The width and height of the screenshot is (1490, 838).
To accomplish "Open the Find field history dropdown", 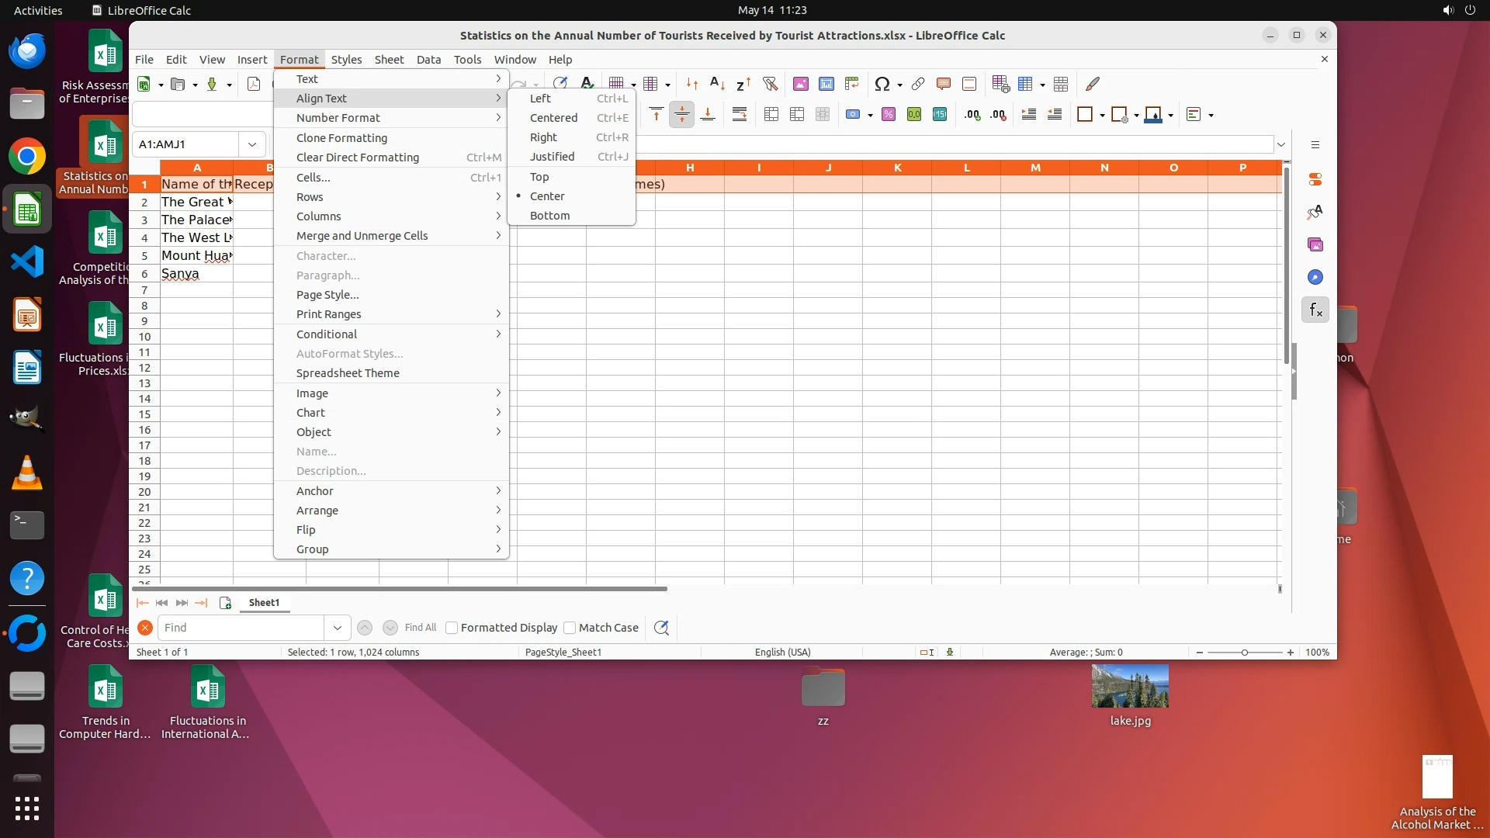I will point(337,628).
